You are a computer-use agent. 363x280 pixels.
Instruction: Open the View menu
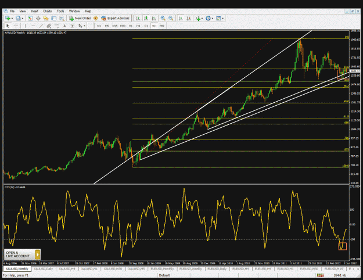tap(23, 11)
